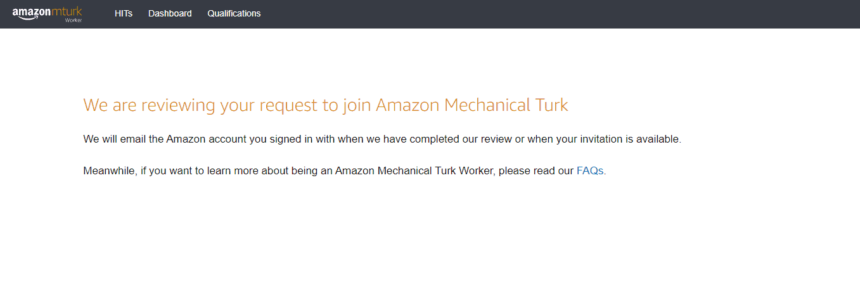Image resolution: width=860 pixels, height=301 pixels.
Task: Open the Qualifications section
Action: pyautogui.click(x=234, y=13)
